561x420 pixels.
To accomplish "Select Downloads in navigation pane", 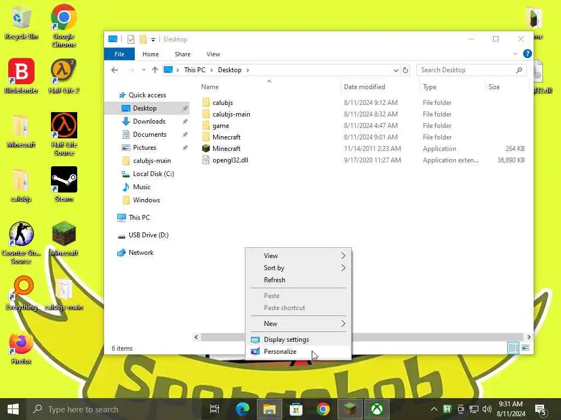I will click(149, 121).
